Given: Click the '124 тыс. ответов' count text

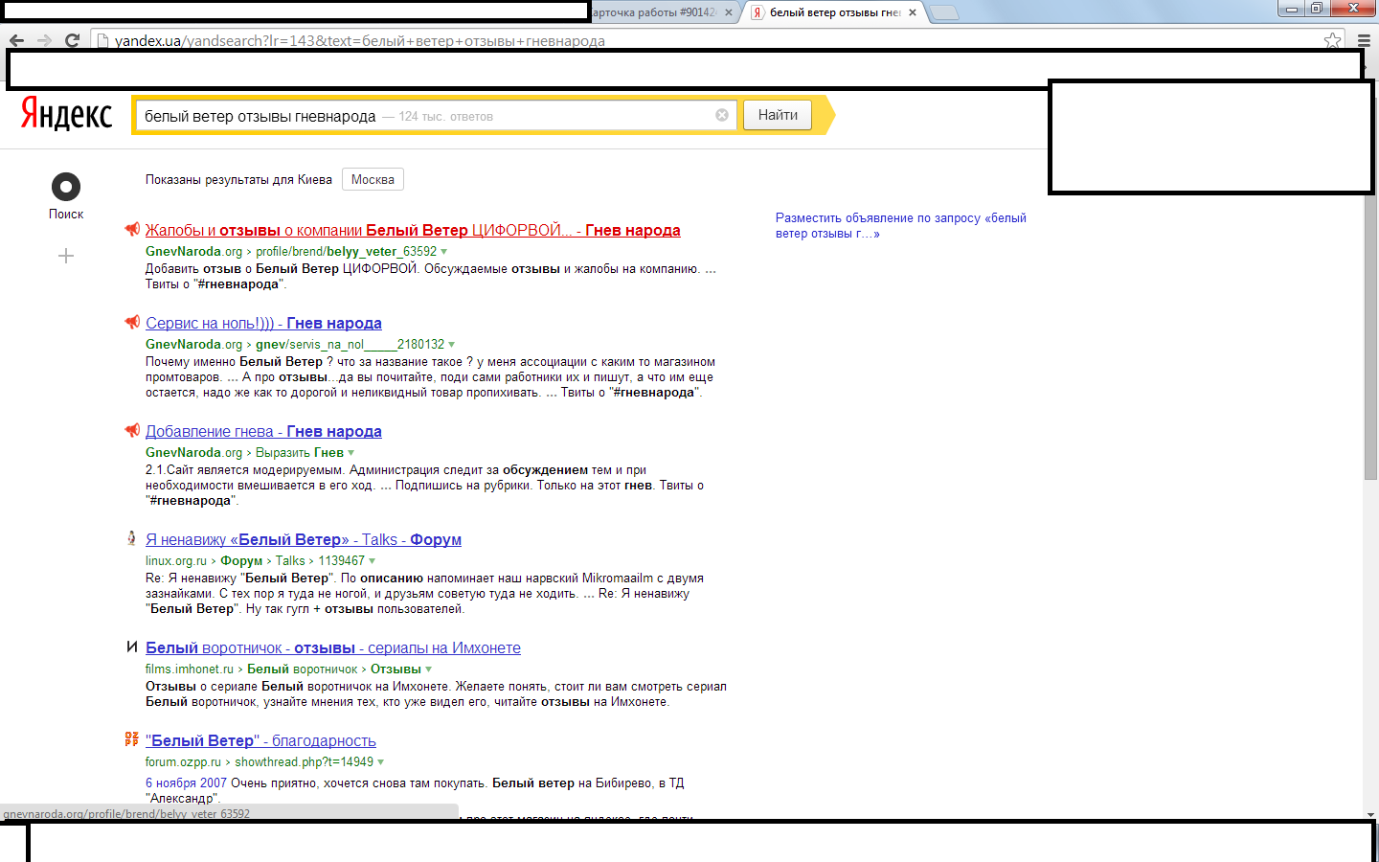Looking at the screenshot, I should 446,116.
